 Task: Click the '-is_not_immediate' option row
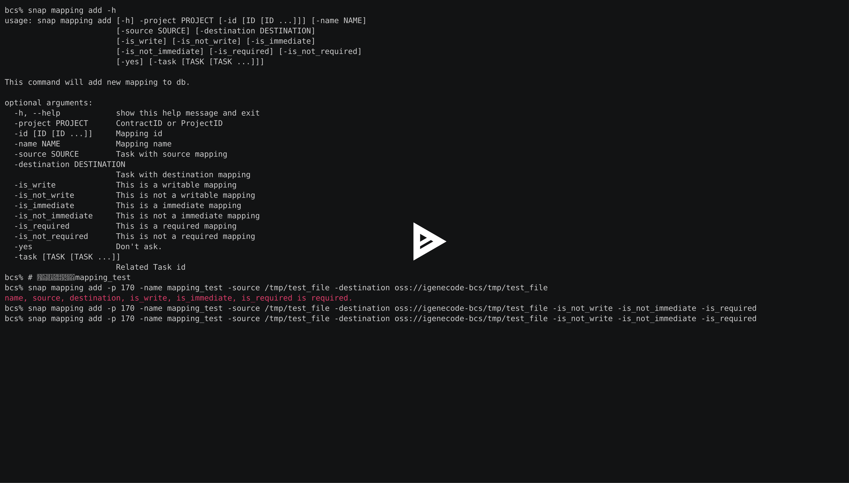coord(137,216)
